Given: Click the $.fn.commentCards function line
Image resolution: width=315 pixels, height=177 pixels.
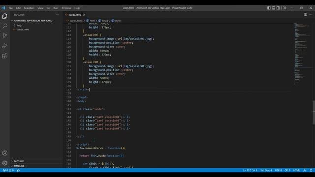Looking at the screenshot, I should (x=101, y=148).
